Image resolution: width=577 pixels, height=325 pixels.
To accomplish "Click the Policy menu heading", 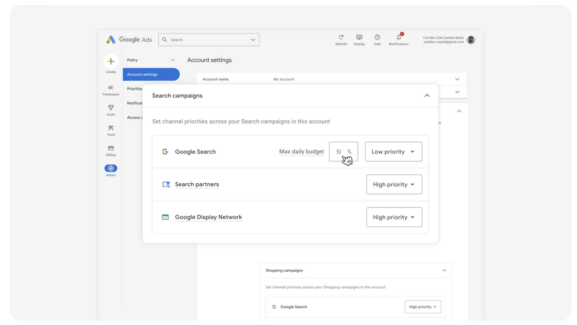I will pyautogui.click(x=132, y=60).
